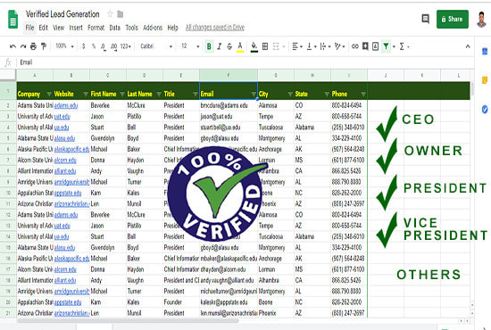491x330 pixels.
Task: Open the Edit menu
Action: [x=43, y=28]
